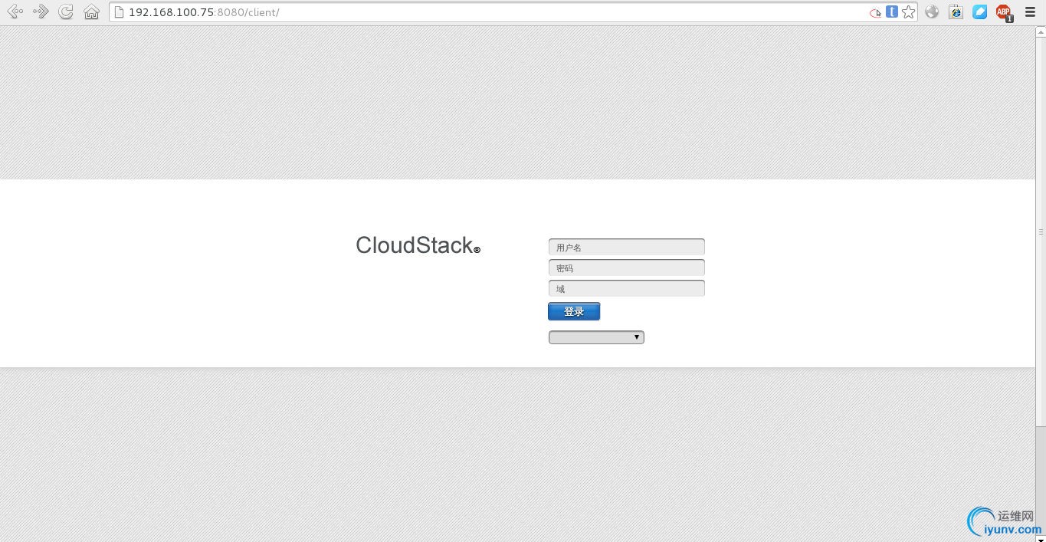The image size is (1046, 542).
Task: Bookmark this page with the star
Action: pos(909,12)
